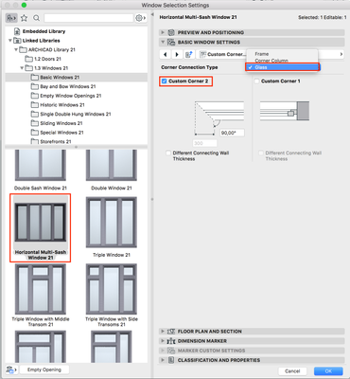Screen dimensions: 350x379
Task: Enable the Custom Corner 2 checkbox
Action: pos(164,81)
